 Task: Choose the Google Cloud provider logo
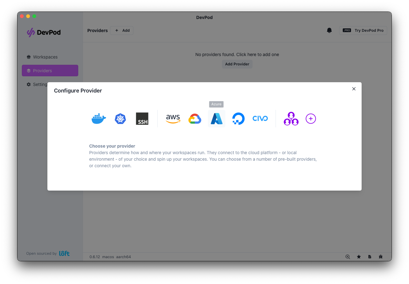coord(195,119)
